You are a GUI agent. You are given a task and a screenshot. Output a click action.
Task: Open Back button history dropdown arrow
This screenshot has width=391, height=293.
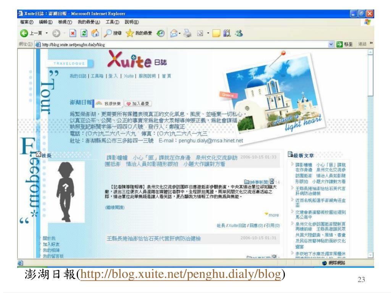pyautogui.click(x=47, y=33)
